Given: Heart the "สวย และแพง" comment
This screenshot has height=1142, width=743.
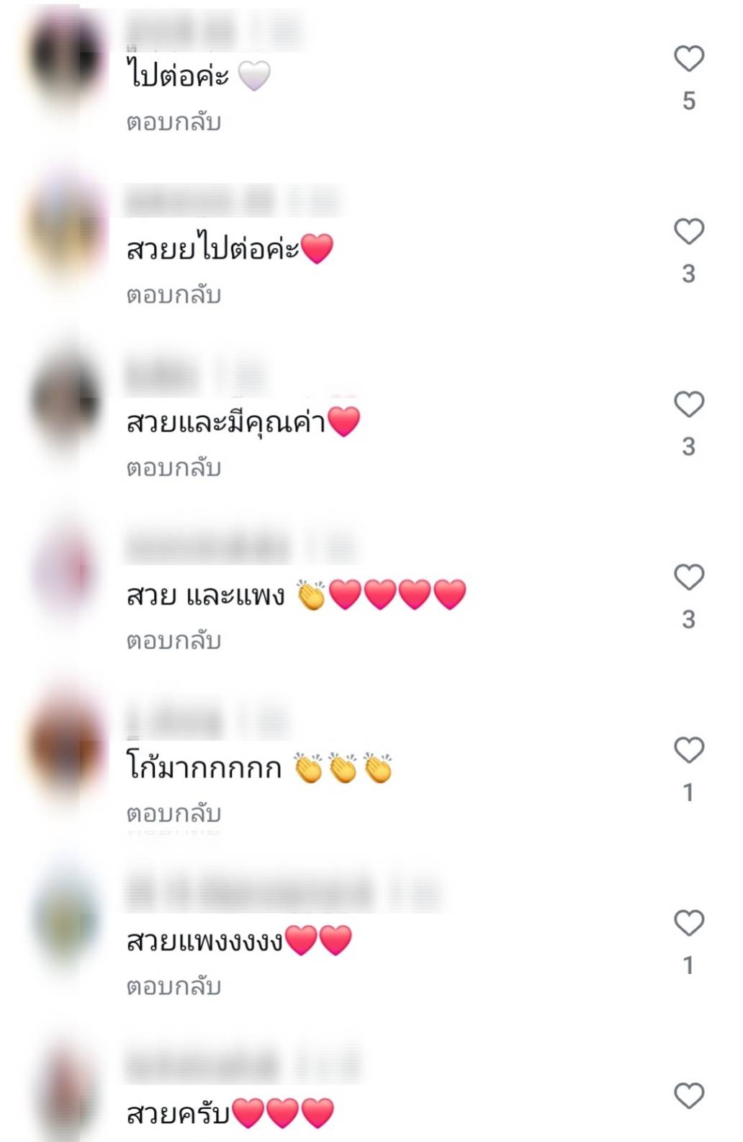Looking at the screenshot, I should coord(688,577).
